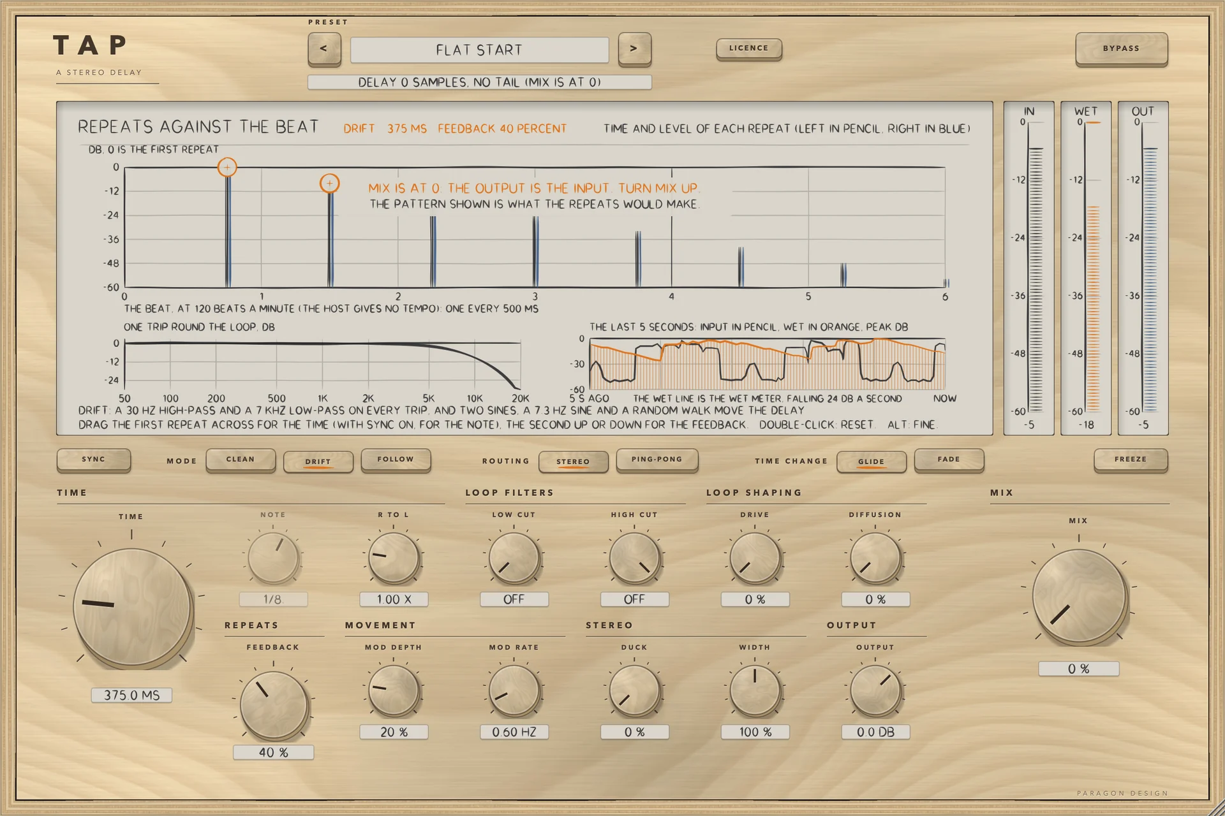Screen dimensions: 1225x816
Task: Go to the previous preset arrow
Action: pos(324,48)
